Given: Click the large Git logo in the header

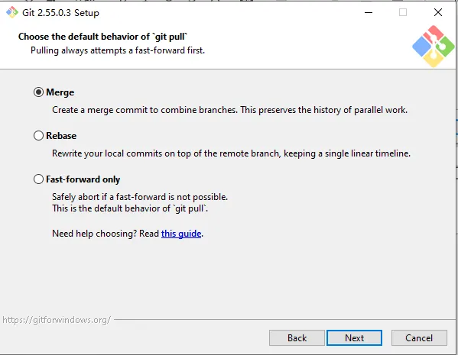Looking at the screenshot, I should click(x=434, y=46).
